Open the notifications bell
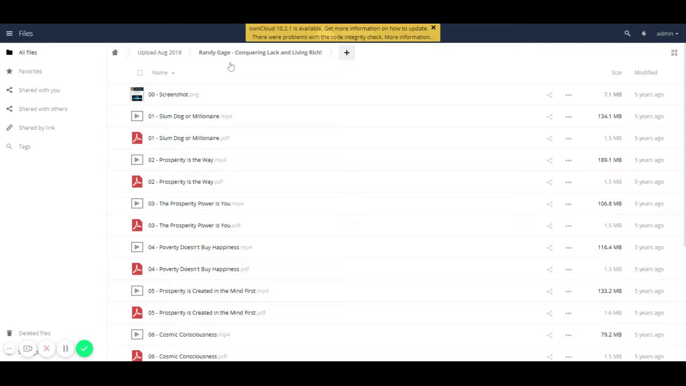Screen dimensions: 686x386 pos(644,33)
